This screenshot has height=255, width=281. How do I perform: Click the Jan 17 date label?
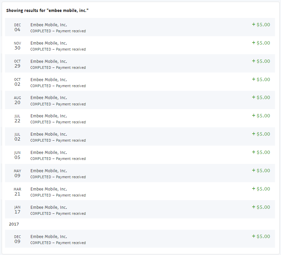(x=17, y=210)
